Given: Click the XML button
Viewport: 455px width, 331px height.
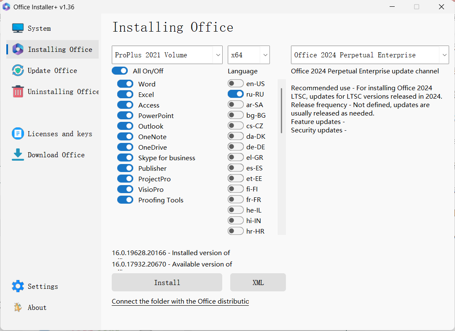Looking at the screenshot, I should [x=258, y=283].
